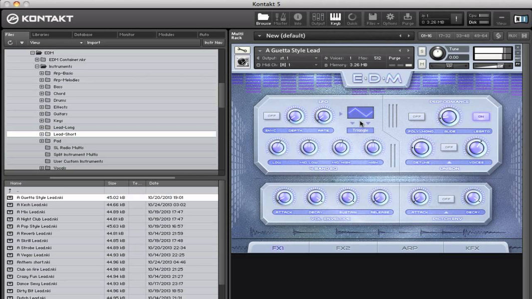Expand the Drums folder
This screenshot has width=532, height=299.
[x=41, y=100]
